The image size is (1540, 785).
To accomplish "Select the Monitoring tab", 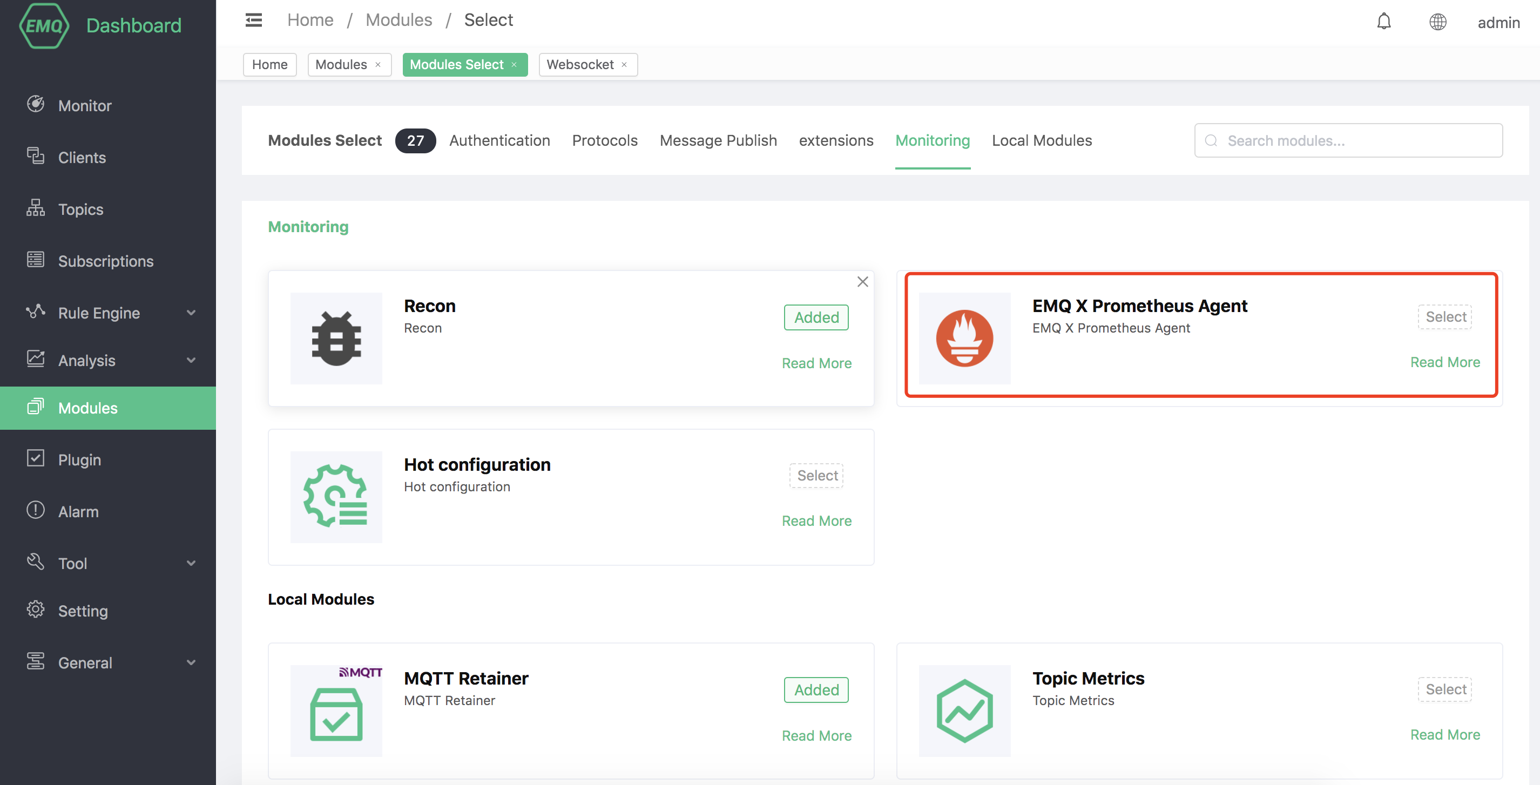I will pos(932,140).
